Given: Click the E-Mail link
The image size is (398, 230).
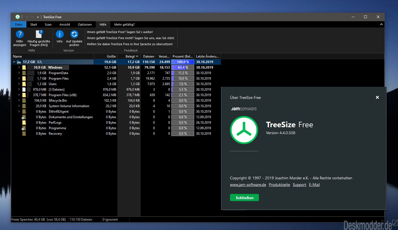Looking at the screenshot, I should point(314,185).
